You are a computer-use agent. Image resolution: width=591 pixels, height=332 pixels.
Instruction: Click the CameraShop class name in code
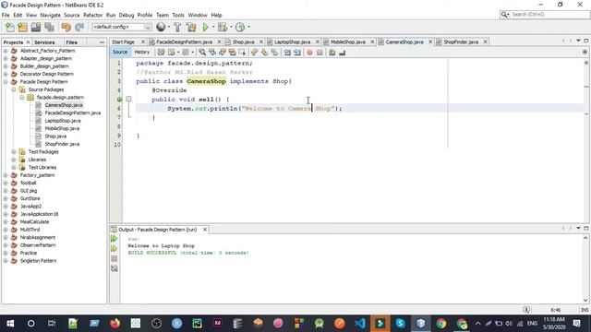pyautogui.click(x=206, y=81)
